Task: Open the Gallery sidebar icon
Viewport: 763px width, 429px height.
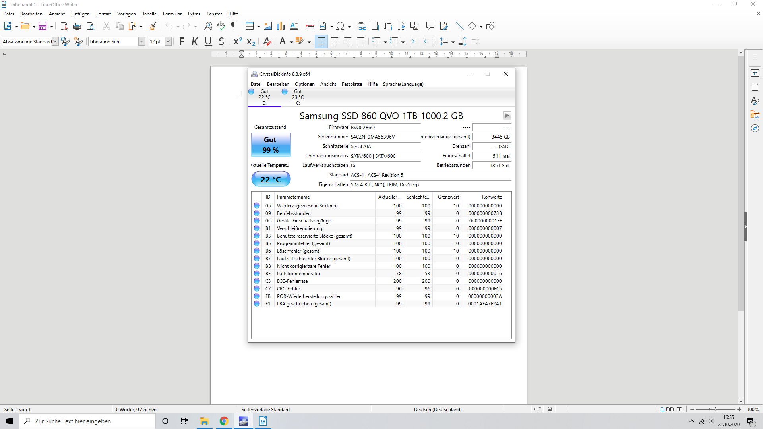Action: pos(755,115)
